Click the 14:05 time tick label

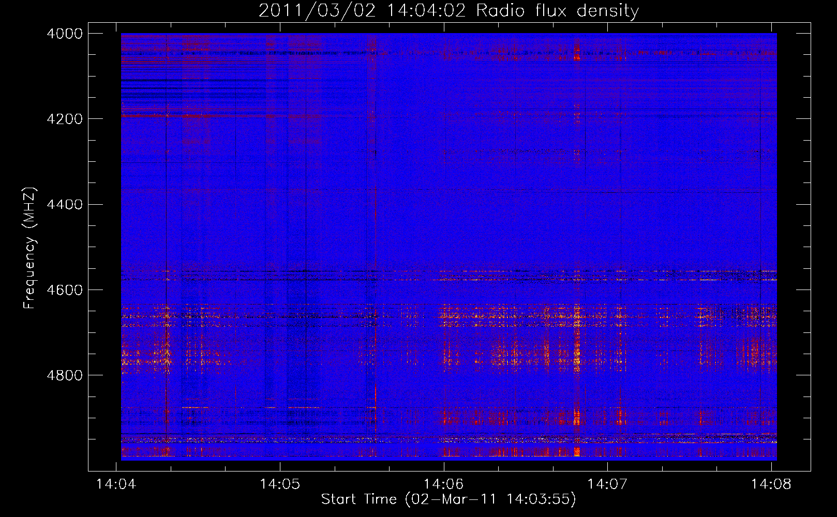click(280, 484)
